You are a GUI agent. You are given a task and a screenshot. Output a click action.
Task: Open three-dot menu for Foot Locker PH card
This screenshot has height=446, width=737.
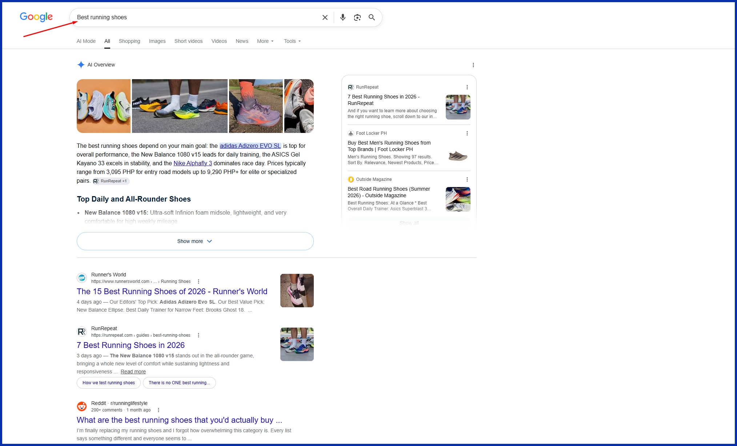tap(467, 133)
